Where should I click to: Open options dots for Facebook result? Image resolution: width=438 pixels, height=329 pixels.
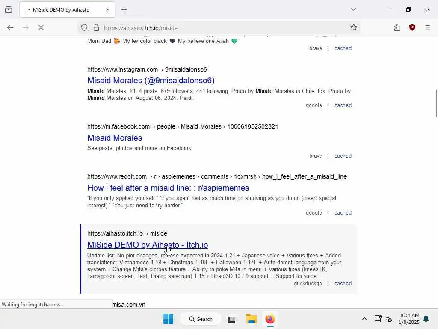[x=328, y=156]
